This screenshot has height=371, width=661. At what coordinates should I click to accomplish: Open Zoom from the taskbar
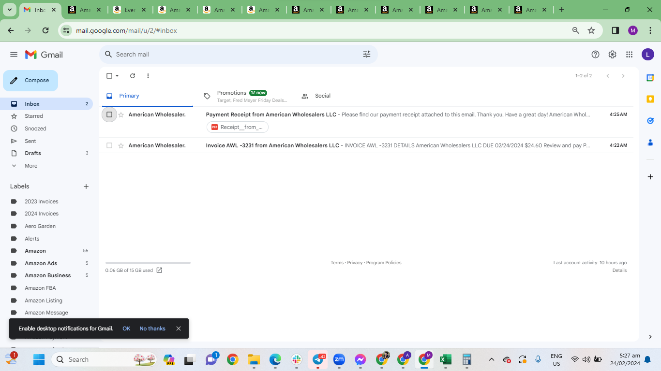[339, 359]
